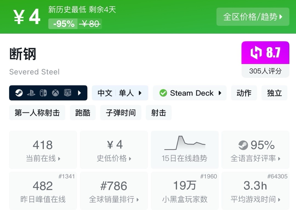Open 全球销量排行 ranking details
296x213 pixels.
114,191
